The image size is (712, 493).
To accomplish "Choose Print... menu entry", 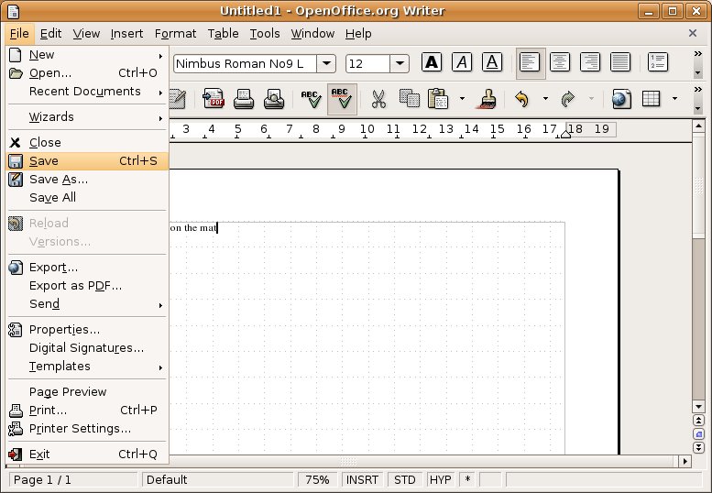I will coord(88,411).
